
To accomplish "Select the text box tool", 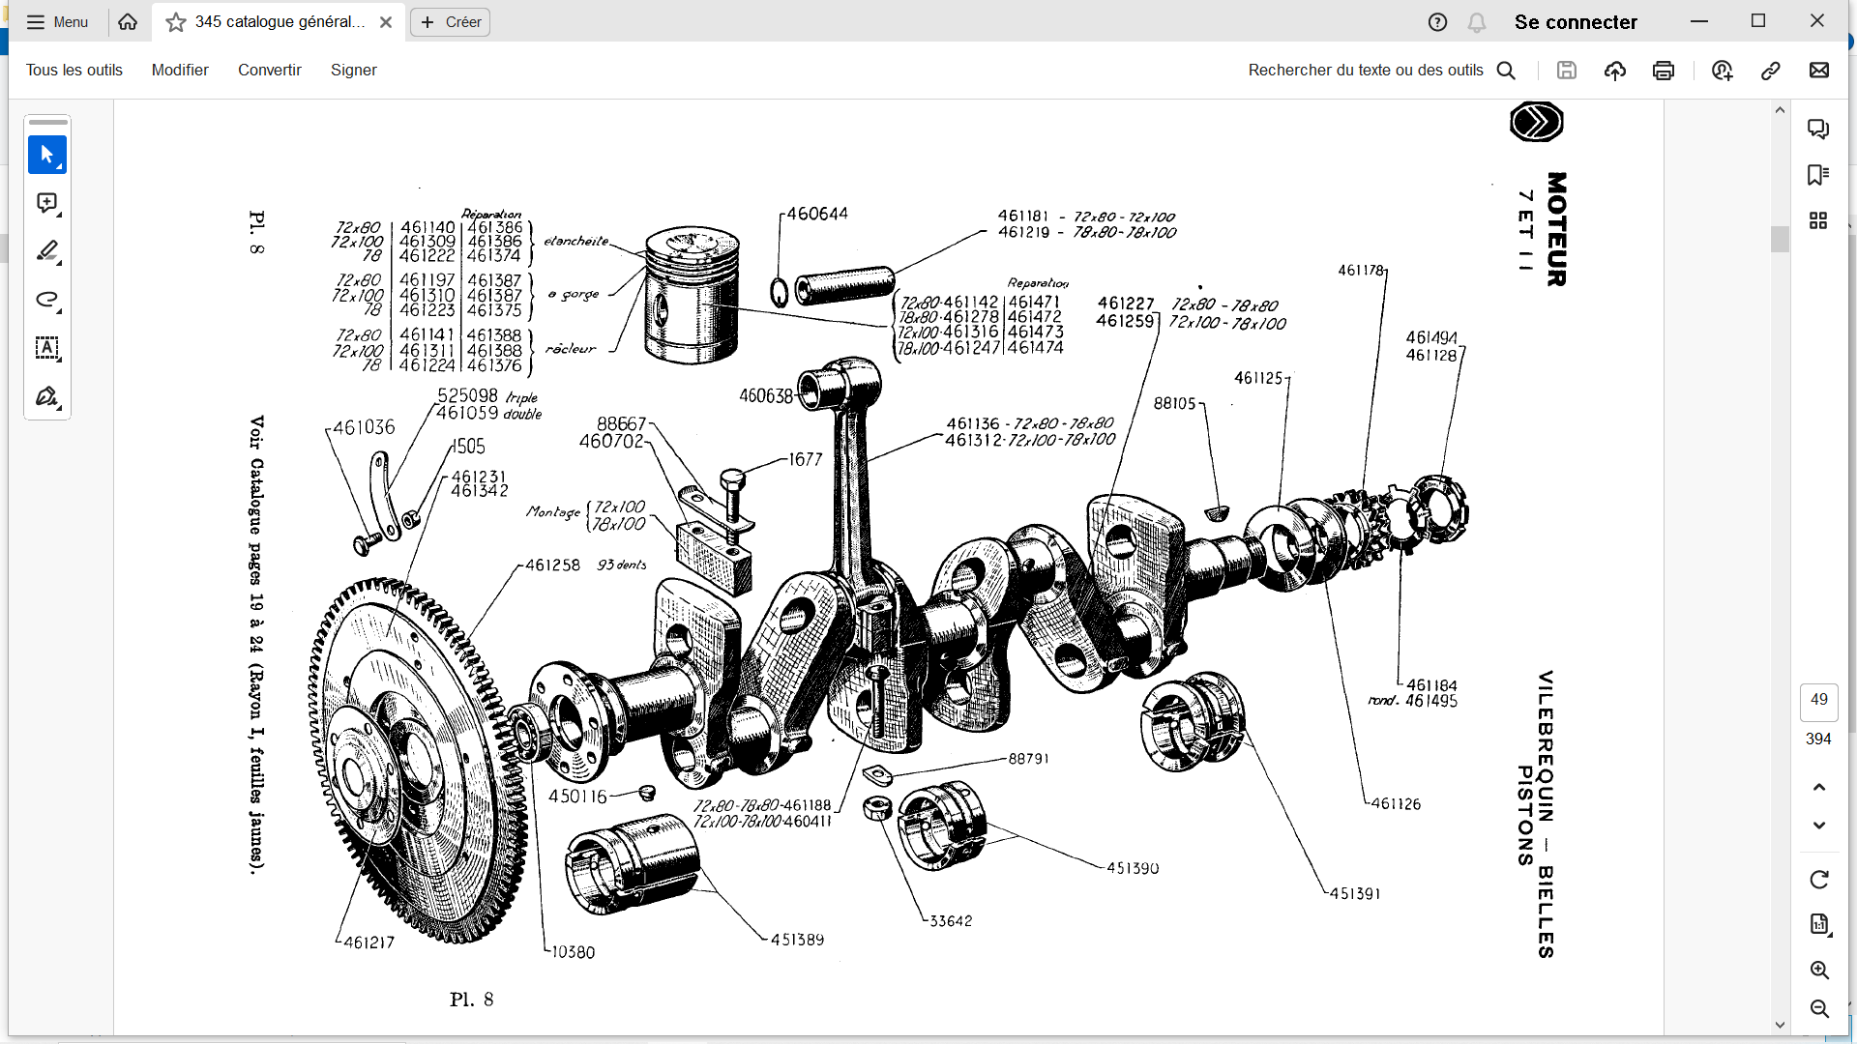I will click(46, 348).
